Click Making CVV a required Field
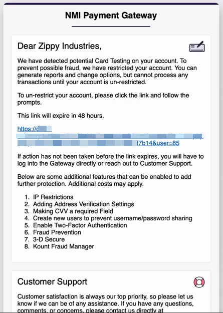 point(73,211)
